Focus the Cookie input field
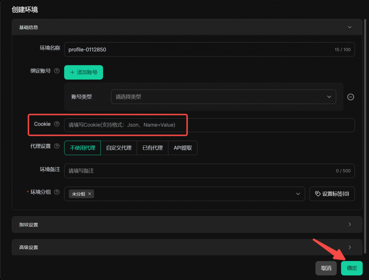The image size is (369, 280). click(x=209, y=125)
